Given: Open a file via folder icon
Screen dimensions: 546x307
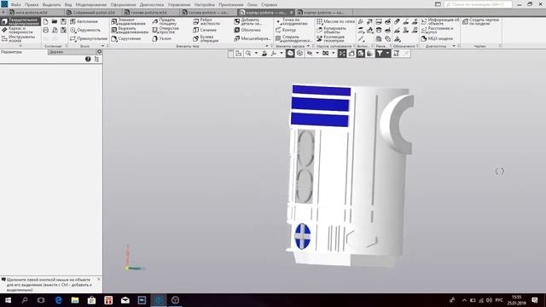Looking at the screenshot, I should tap(55, 21).
